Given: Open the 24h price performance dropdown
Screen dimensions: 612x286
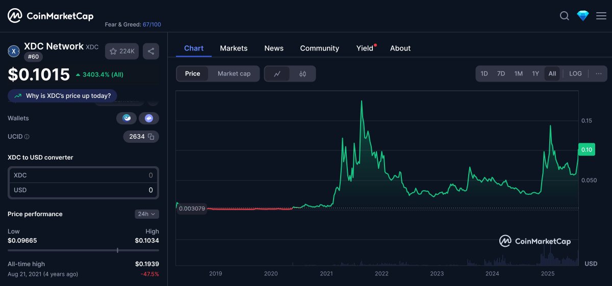Looking at the screenshot, I should pos(147,214).
